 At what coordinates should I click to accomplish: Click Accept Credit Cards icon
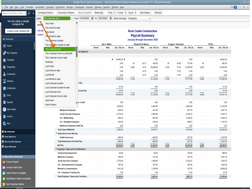point(4,168)
